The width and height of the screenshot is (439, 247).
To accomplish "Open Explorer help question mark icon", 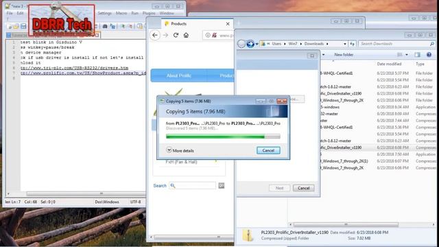I will [429, 55].
